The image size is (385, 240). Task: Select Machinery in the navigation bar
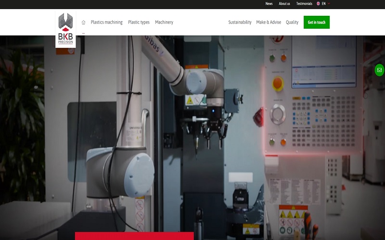[164, 23]
